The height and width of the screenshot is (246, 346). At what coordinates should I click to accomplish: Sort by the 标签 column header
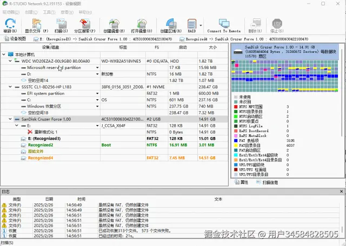[123, 47]
